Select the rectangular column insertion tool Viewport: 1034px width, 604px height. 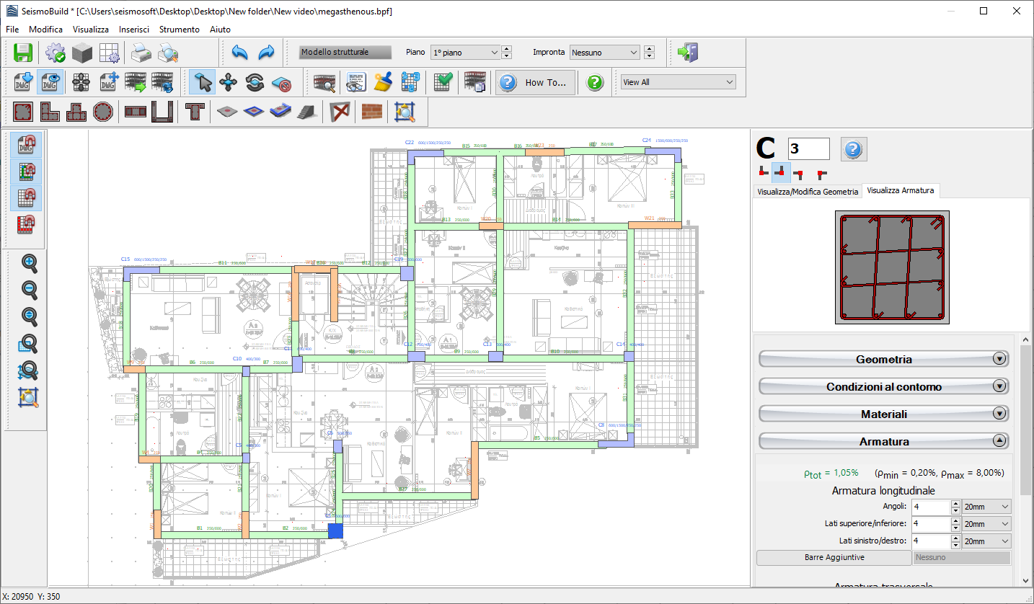[22, 112]
